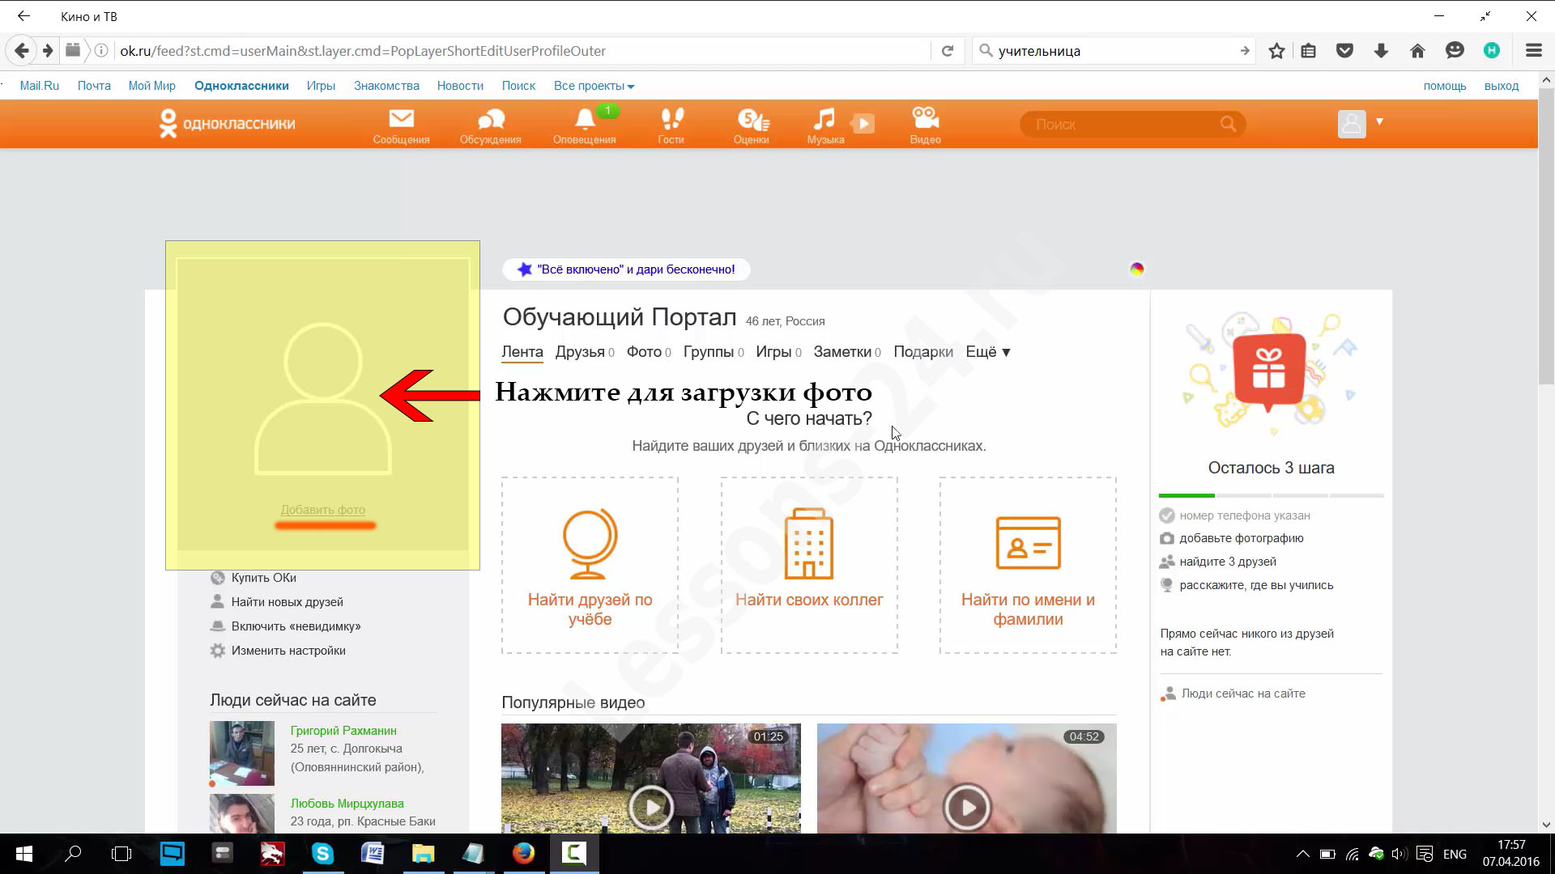Bookmark the page with the star icon
The width and height of the screenshot is (1555, 874).
coord(1276,51)
